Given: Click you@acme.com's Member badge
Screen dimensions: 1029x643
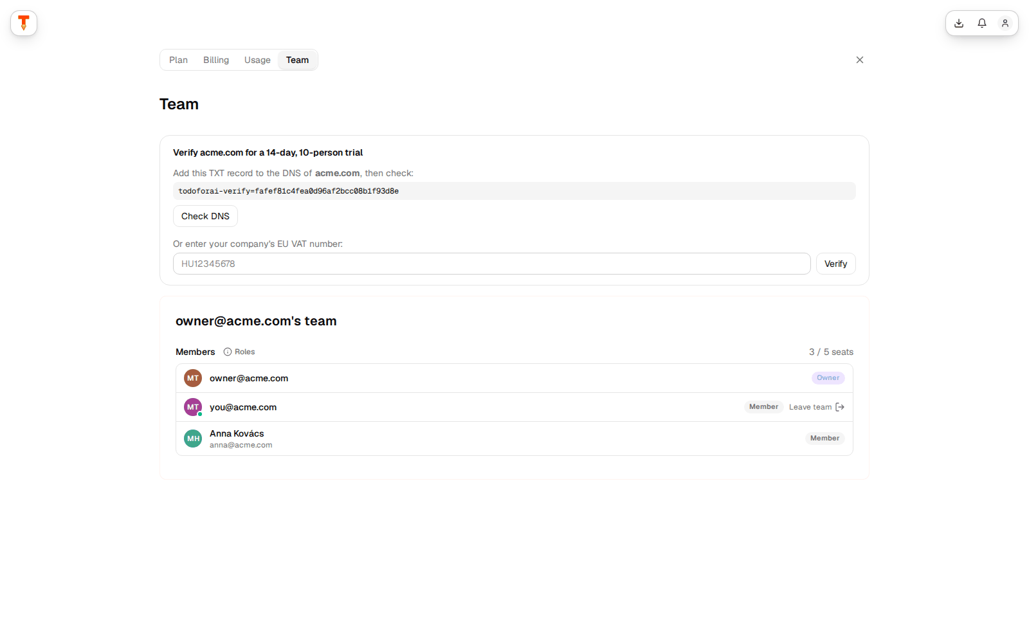Looking at the screenshot, I should pyautogui.click(x=763, y=407).
